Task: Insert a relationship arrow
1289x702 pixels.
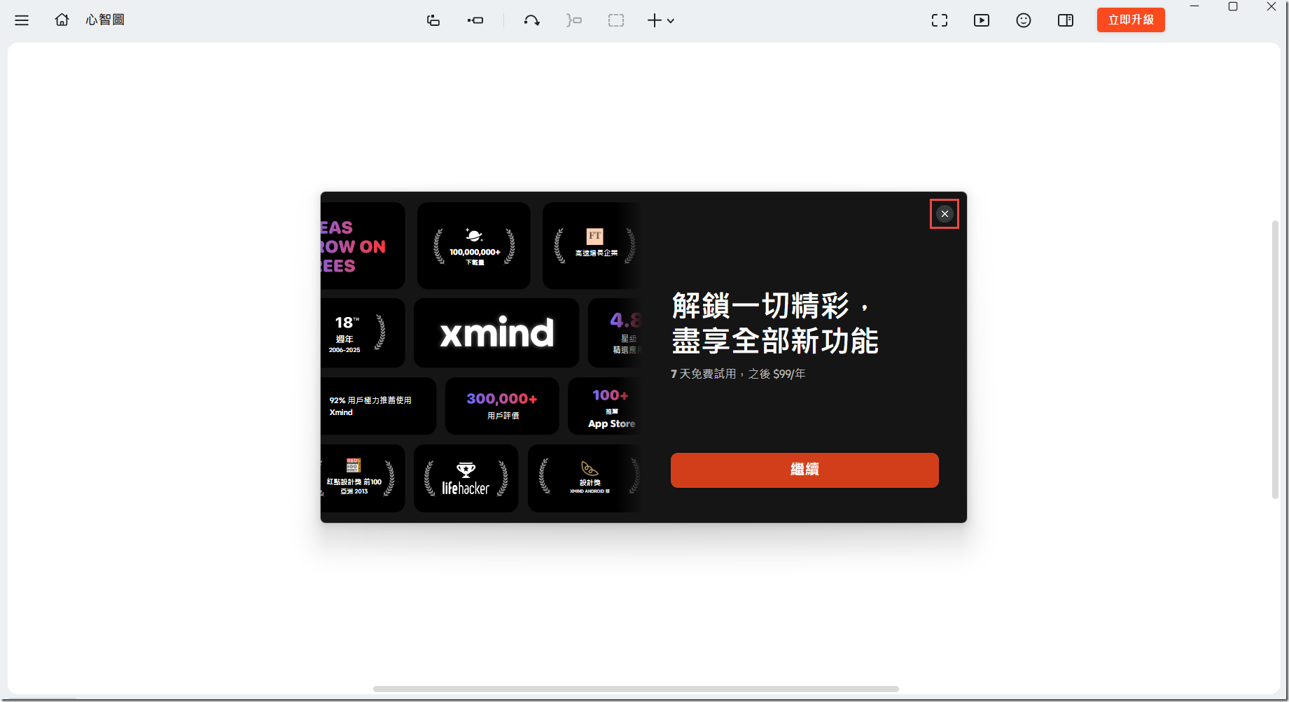Action: [532, 20]
